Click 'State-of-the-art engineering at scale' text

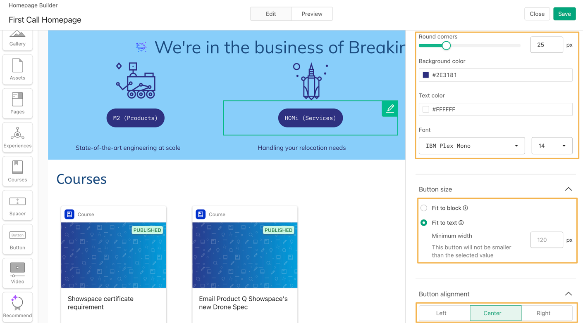(x=128, y=148)
